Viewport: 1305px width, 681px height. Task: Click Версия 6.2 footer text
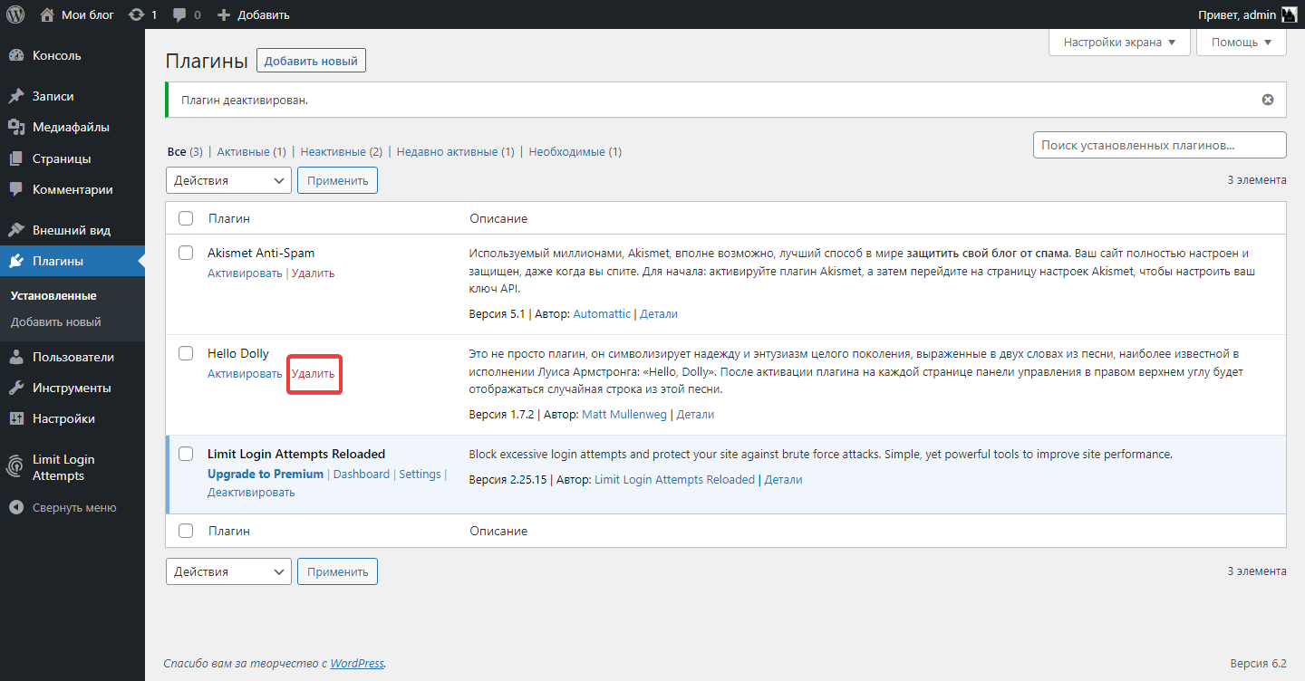click(x=1259, y=663)
